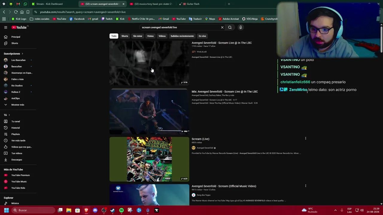Screen dimensions: 383x215
Task: Select the 'Vistos' filter chip
Action: tap(150, 36)
